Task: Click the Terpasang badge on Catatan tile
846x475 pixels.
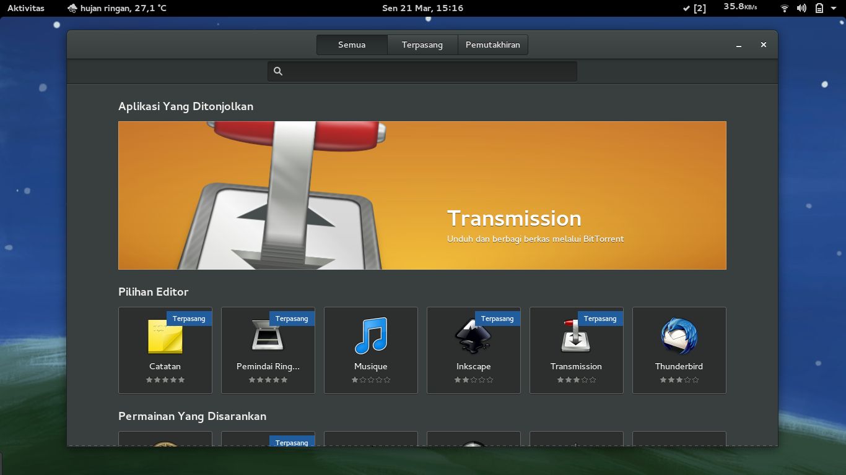Action: point(189,319)
